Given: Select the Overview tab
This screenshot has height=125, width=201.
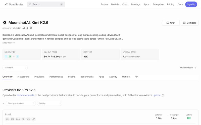Looking at the screenshot, I should (x=8, y=77).
